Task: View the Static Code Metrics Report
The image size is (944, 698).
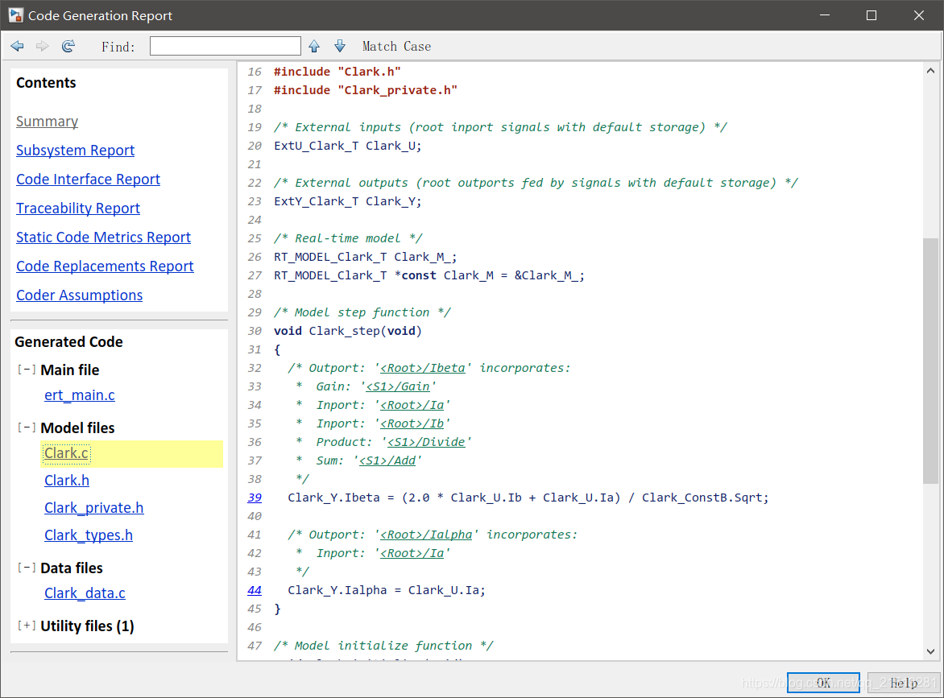Action: pos(103,237)
